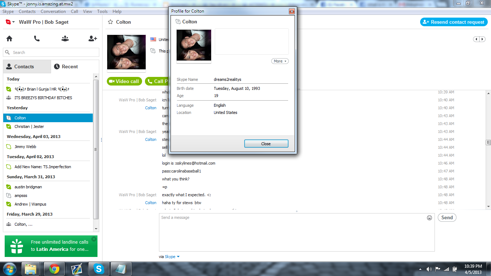Open the Colton, ... group conversation
491x276 pixels.
(x=48, y=224)
